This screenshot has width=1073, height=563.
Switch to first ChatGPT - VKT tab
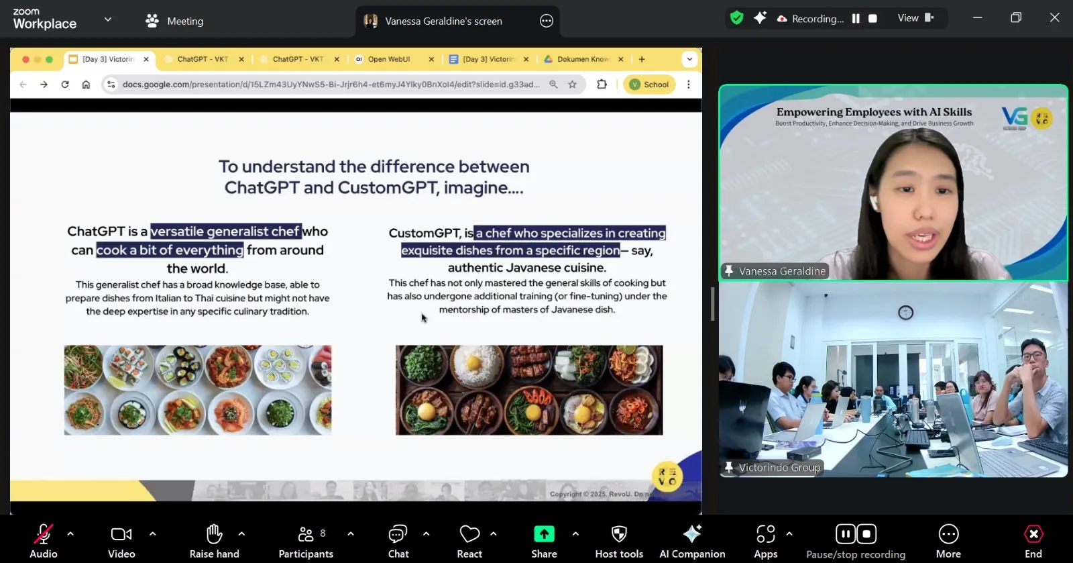click(x=203, y=59)
